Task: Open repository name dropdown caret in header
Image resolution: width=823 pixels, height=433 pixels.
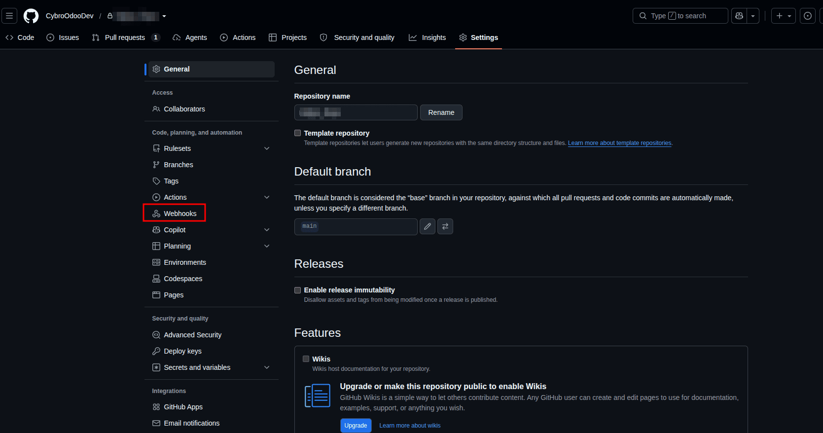Action: [x=164, y=16]
